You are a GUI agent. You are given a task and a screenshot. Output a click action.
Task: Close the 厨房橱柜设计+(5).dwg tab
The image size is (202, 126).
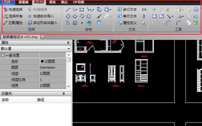click(42, 37)
